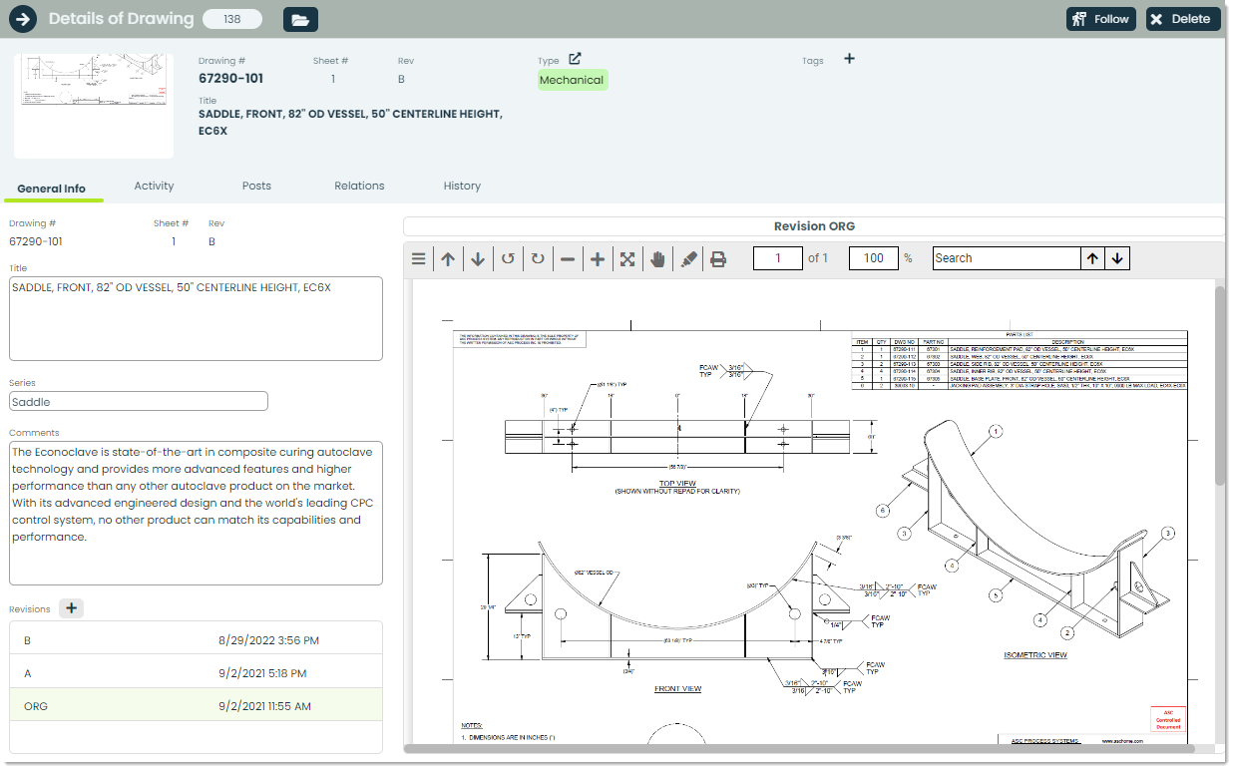
Task: Zoom in on the drawing
Action: [x=598, y=257]
